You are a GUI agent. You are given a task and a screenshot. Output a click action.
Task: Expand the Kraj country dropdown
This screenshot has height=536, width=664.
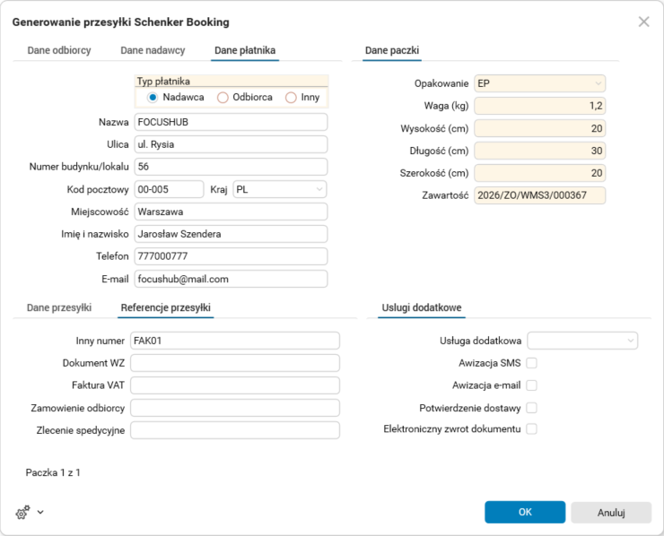click(279, 189)
